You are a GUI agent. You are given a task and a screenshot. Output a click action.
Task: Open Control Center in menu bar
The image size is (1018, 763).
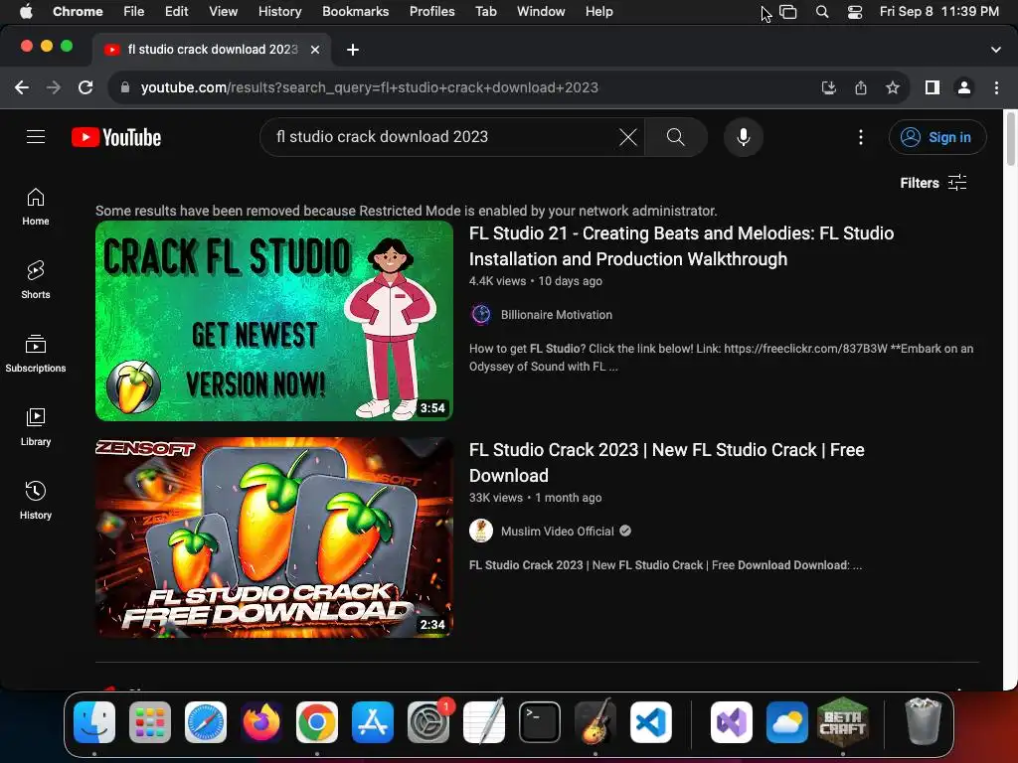click(x=855, y=12)
